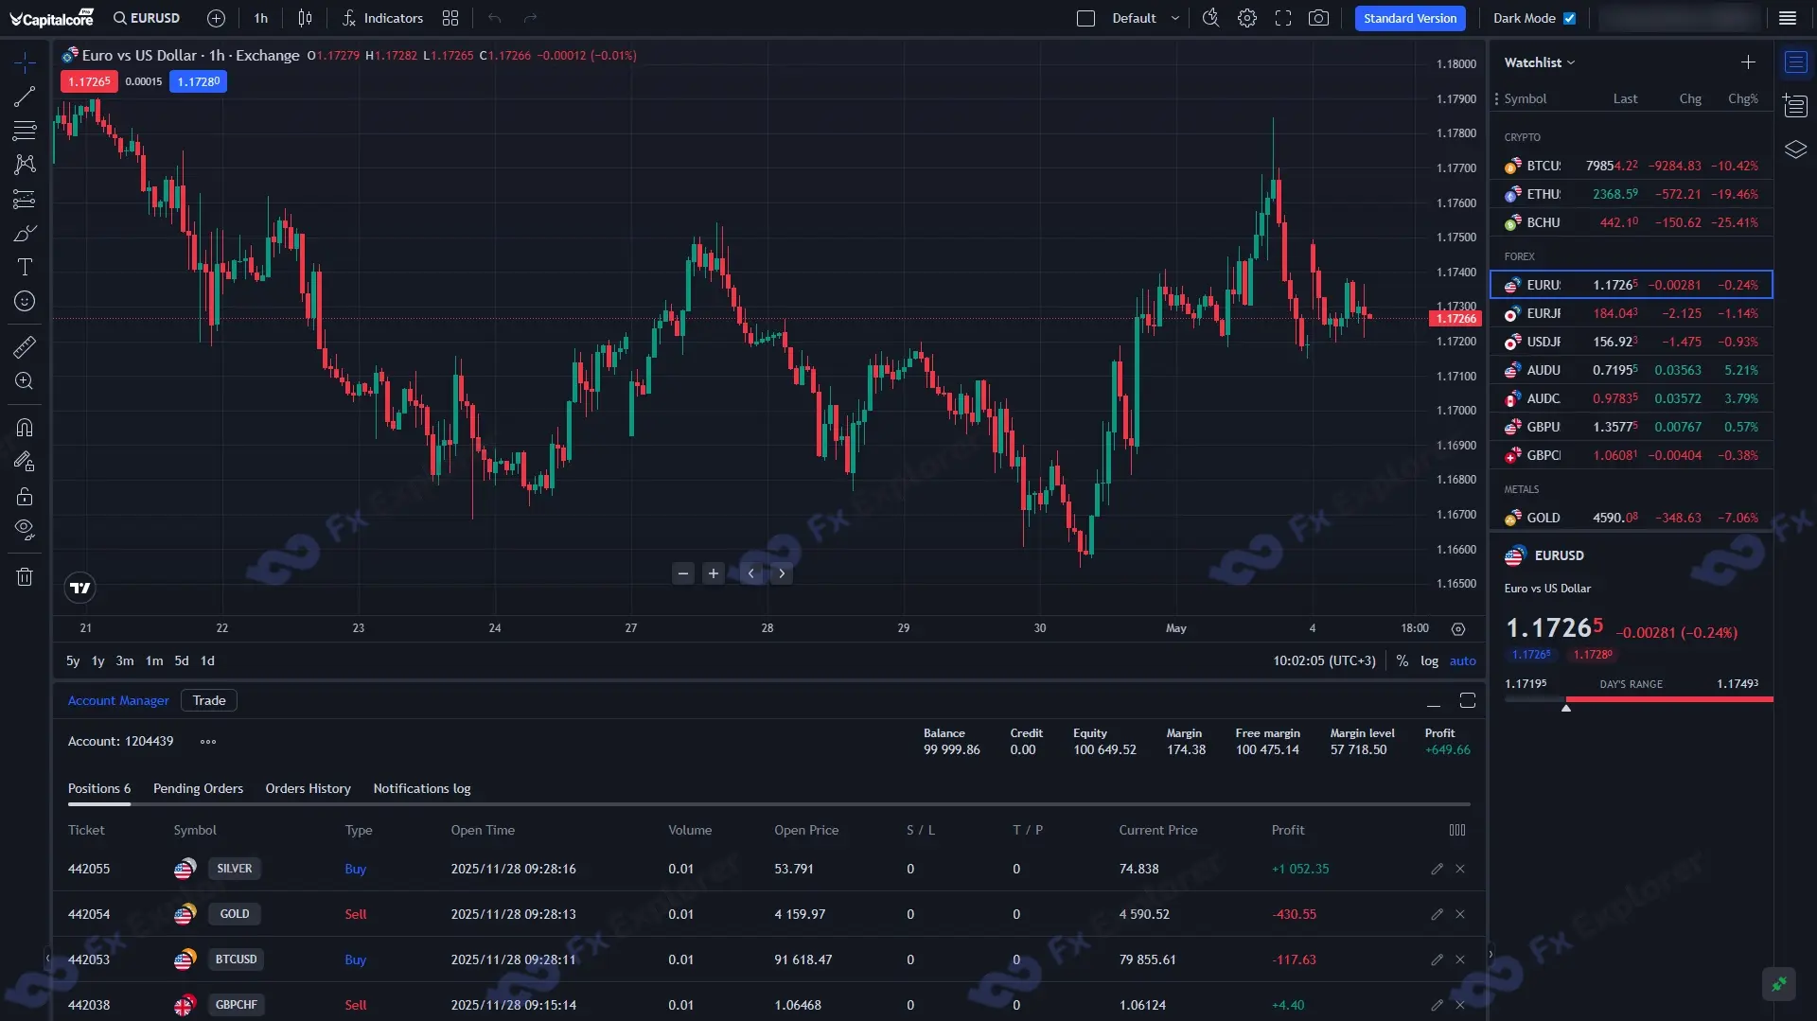This screenshot has height=1021, width=1817.
Task: Switch to the Account Manager tab
Action: pyautogui.click(x=118, y=700)
